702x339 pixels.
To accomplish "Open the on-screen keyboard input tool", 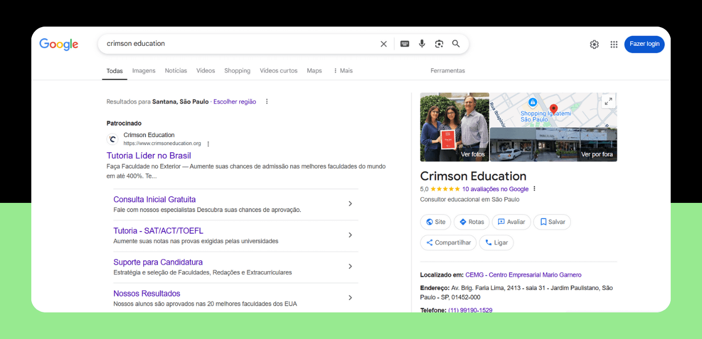I will [x=405, y=44].
